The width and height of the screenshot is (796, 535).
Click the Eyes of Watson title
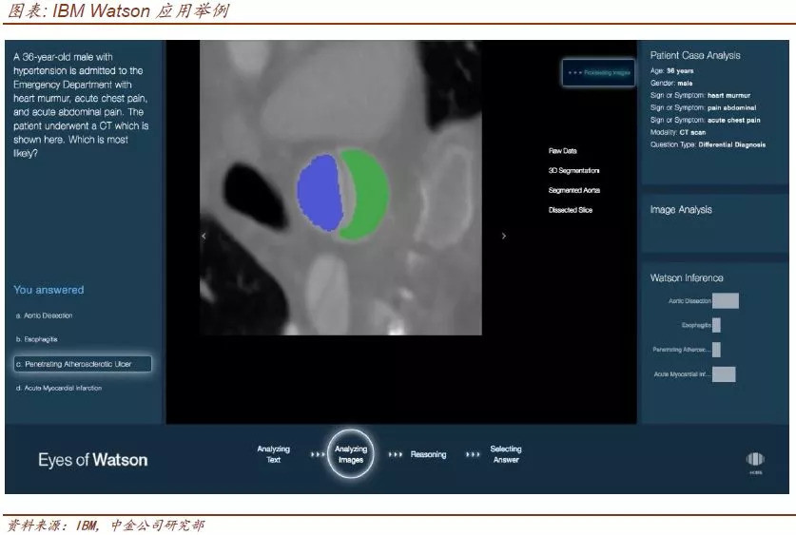93,460
